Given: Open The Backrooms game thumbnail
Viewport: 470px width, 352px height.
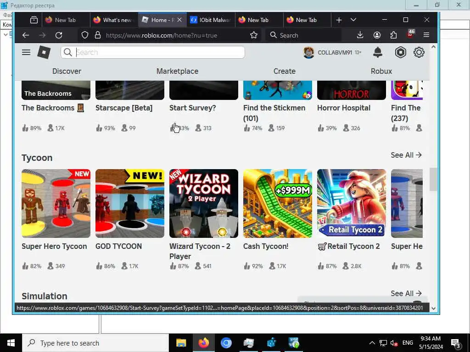Looking at the screenshot, I should click(x=56, y=90).
